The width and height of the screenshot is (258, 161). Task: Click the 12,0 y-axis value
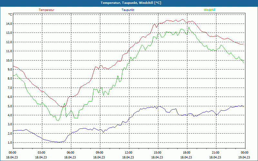point(9,42)
